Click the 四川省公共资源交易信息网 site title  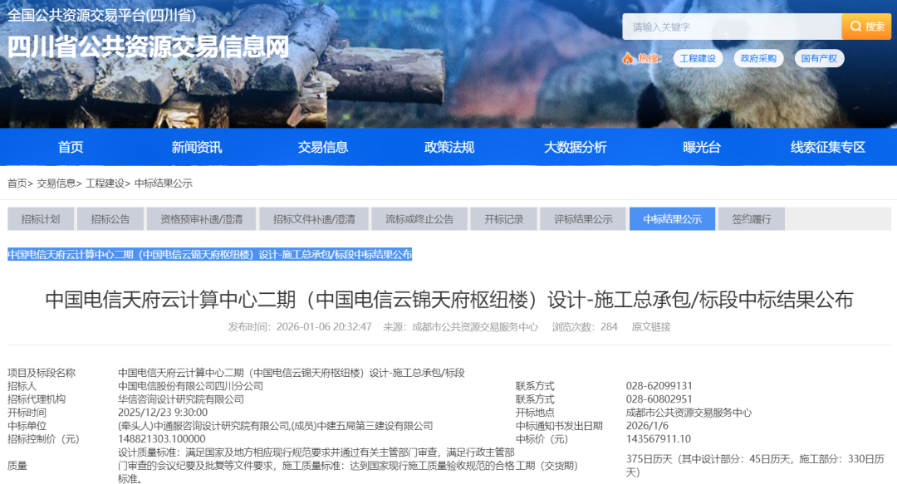[x=149, y=47]
